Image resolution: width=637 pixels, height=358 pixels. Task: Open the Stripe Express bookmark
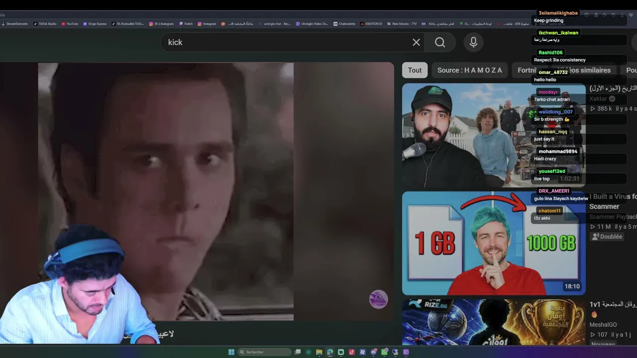95,24
